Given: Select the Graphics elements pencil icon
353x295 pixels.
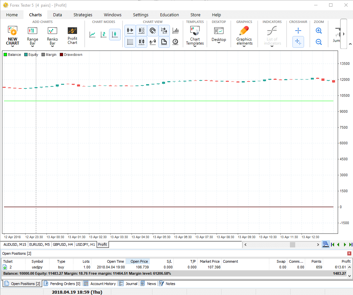Looking at the screenshot, I should click(244, 31).
